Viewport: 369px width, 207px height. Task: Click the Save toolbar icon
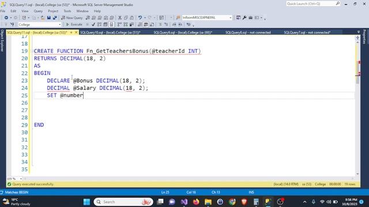click(48, 18)
